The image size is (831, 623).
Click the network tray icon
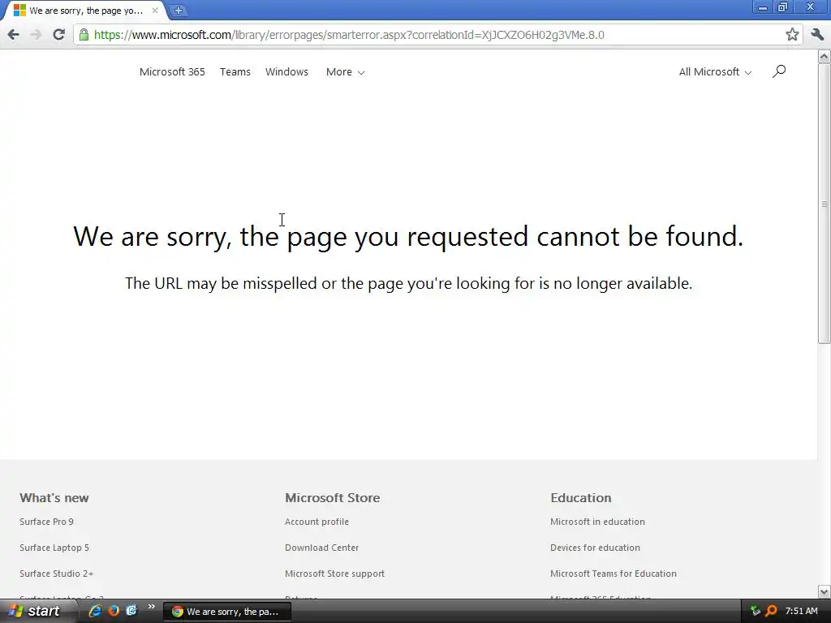click(756, 611)
